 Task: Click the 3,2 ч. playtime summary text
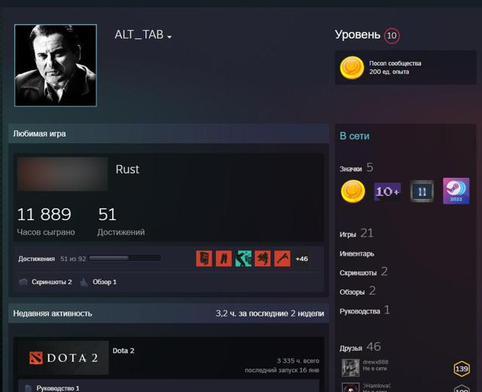[x=270, y=314]
